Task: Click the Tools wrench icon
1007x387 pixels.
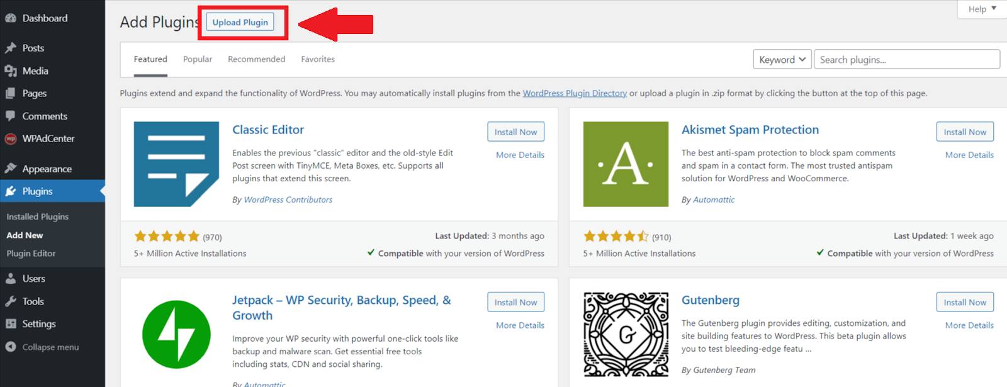Action: [11, 301]
